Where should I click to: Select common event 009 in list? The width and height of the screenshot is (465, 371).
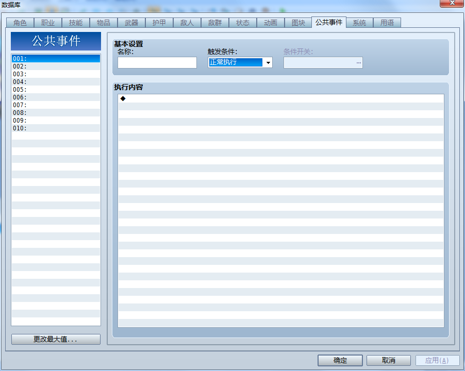(x=56, y=120)
